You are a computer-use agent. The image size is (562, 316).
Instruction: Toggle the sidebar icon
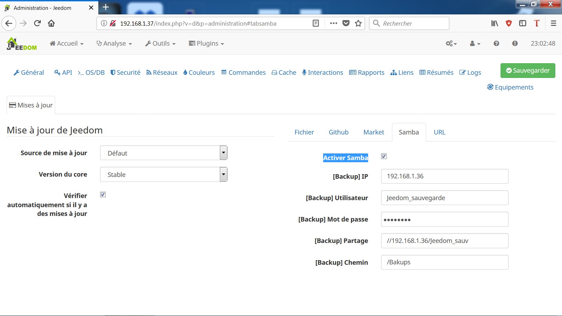pyautogui.click(x=523, y=24)
